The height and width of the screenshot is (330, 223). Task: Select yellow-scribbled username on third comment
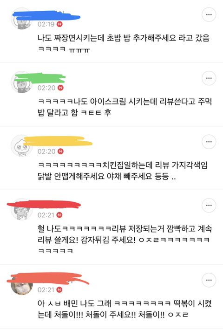58,141
